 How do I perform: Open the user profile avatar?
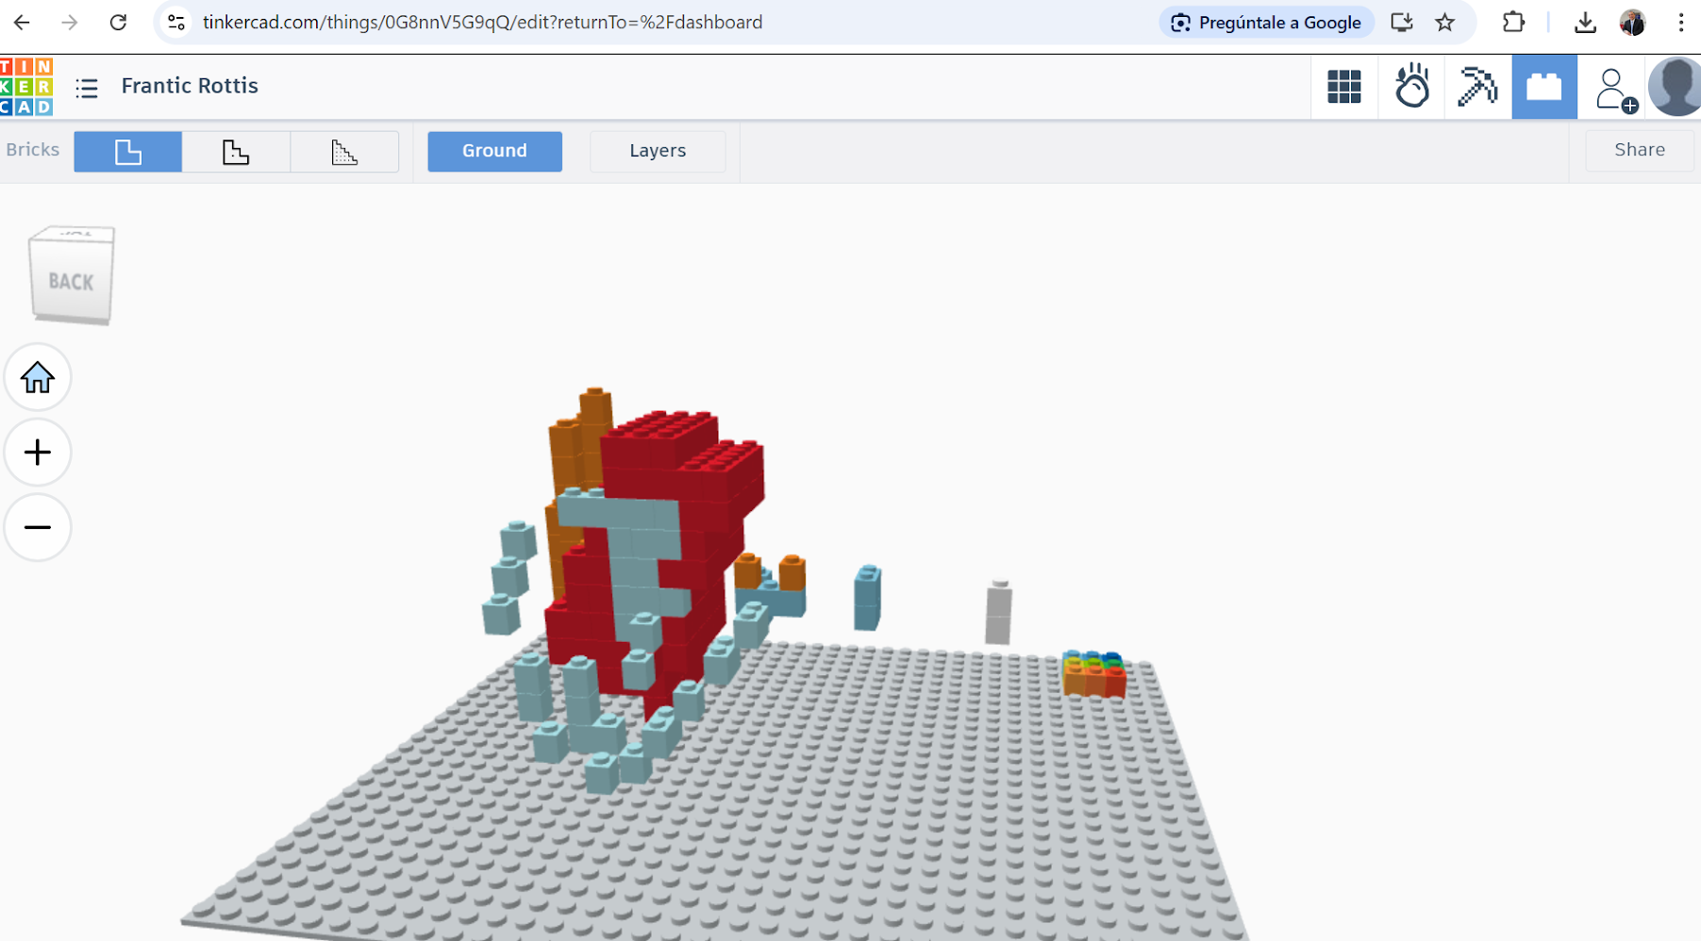[x=1676, y=87]
